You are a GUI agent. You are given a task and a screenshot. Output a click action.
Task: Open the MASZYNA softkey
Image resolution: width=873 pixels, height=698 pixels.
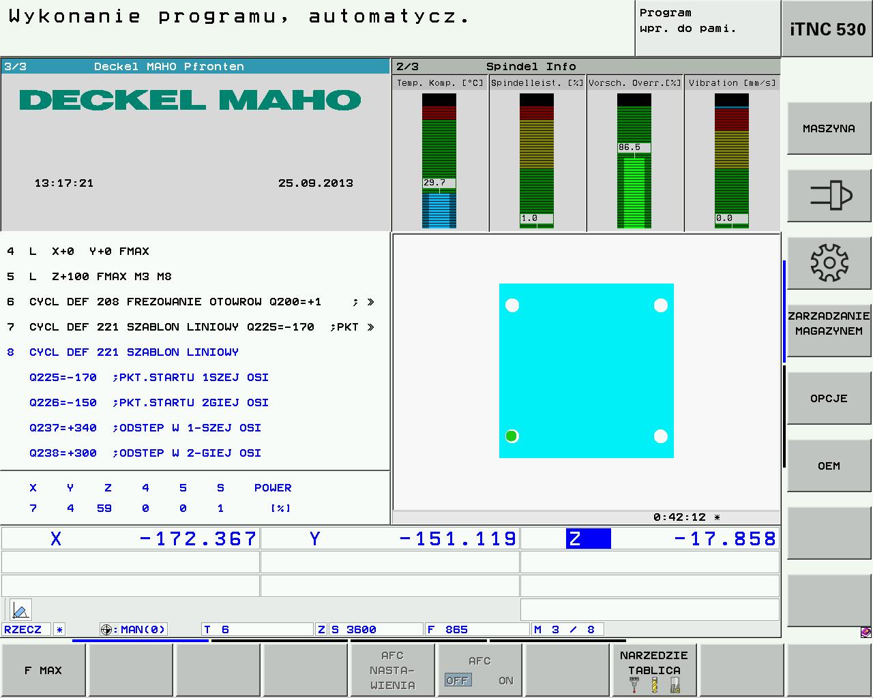[829, 128]
